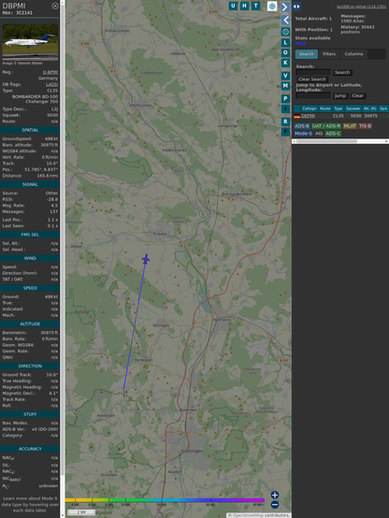The height and width of the screenshot is (518, 389).
Task: Click the scrollbar left arrow under table
Action: tap(294, 141)
